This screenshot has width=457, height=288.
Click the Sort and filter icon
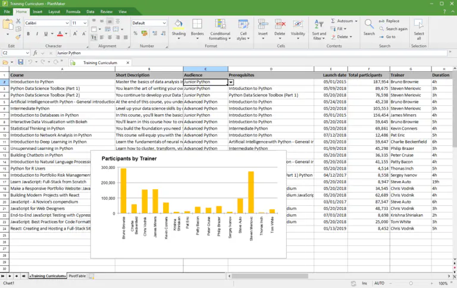(x=319, y=24)
